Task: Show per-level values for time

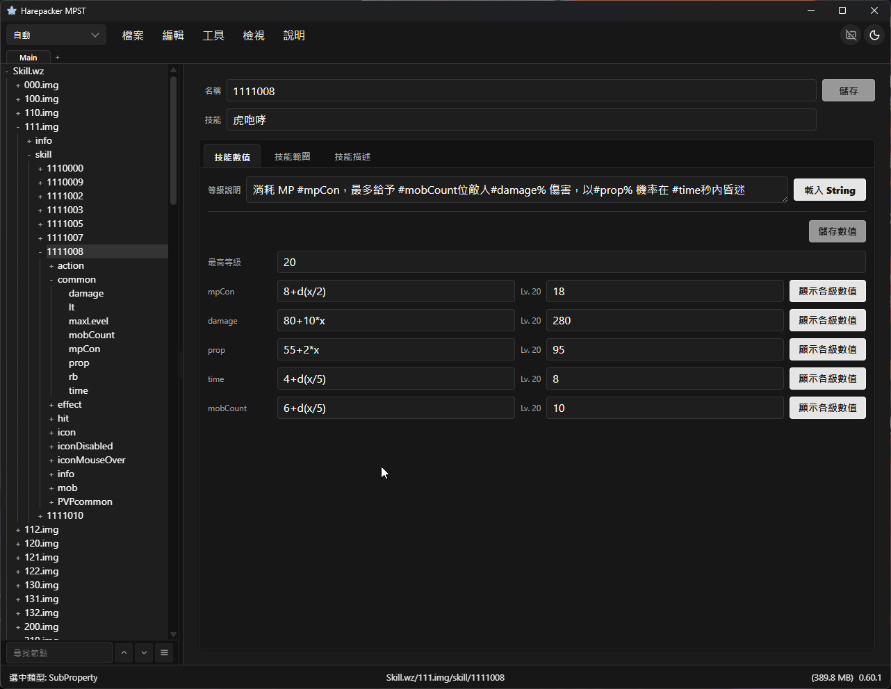Action: tap(828, 379)
